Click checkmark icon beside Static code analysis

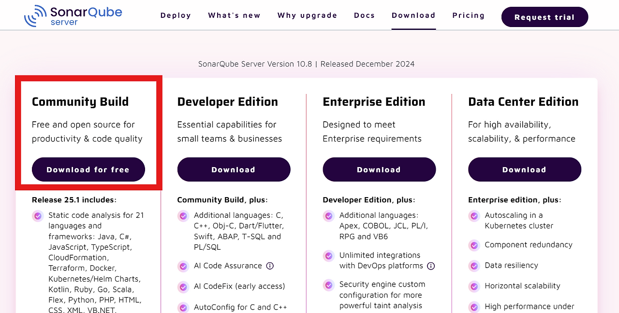click(38, 216)
